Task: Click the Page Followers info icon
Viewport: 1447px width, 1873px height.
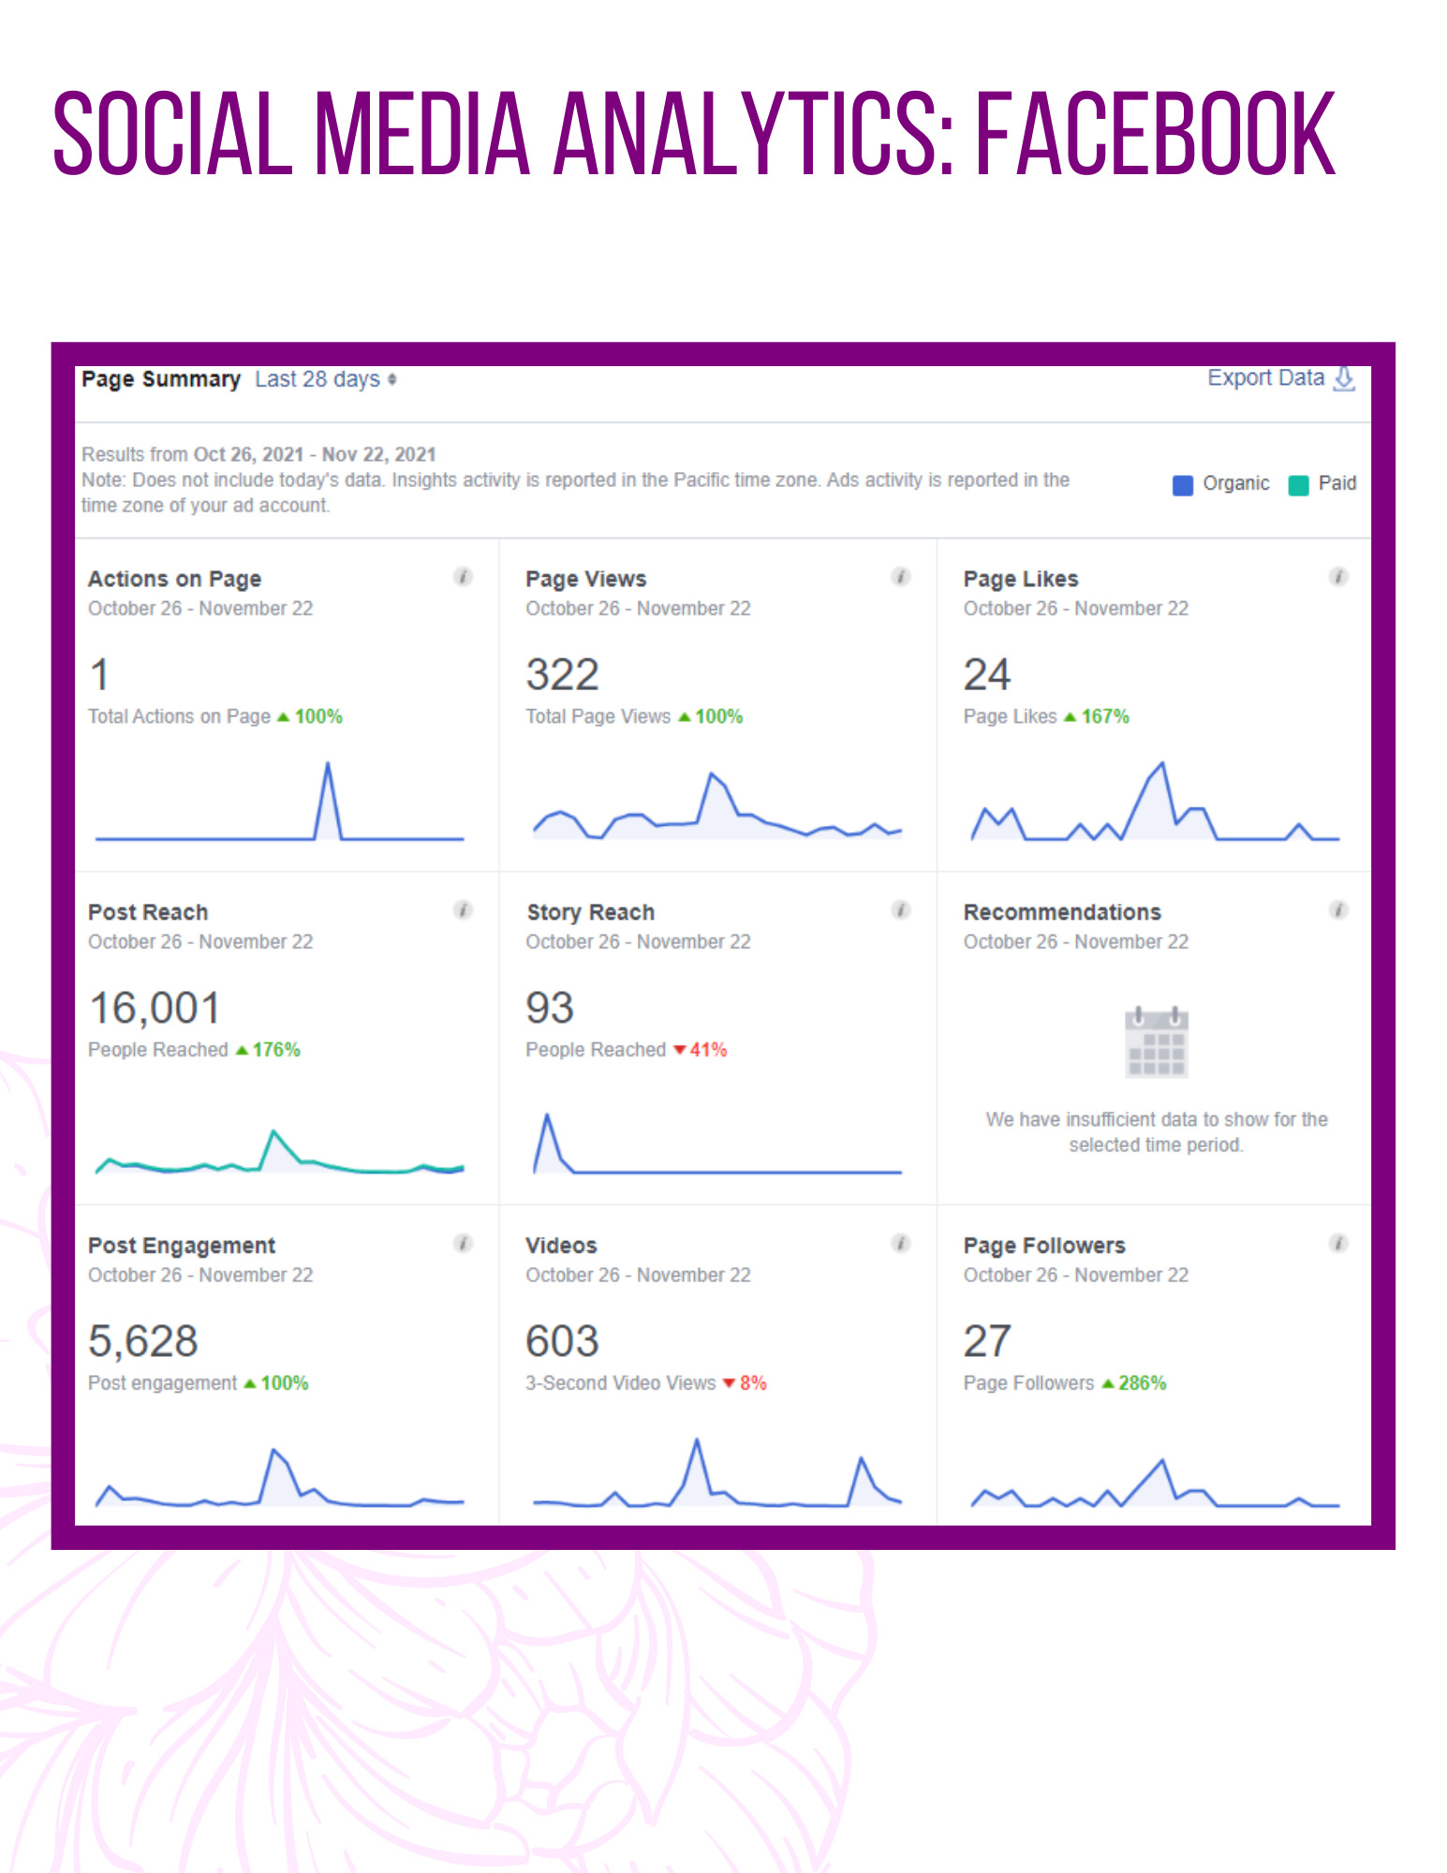Action: point(1339,1244)
